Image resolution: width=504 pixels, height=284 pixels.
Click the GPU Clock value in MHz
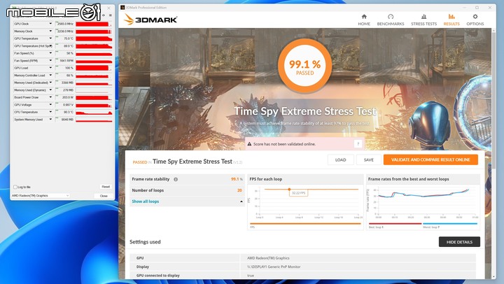(x=64, y=24)
